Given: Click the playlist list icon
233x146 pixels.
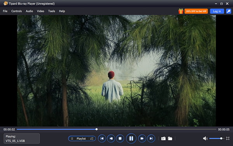Looking at the screenshot, I should pos(72,139).
